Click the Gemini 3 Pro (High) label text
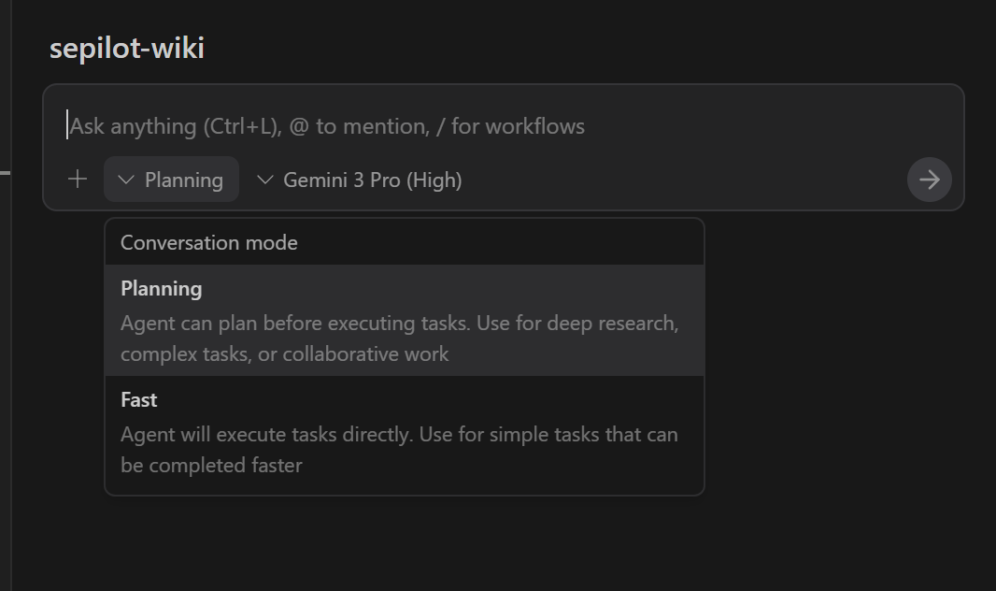Image resolution: width=996 pixels, height=591 pixels. (x=373, y=180)
